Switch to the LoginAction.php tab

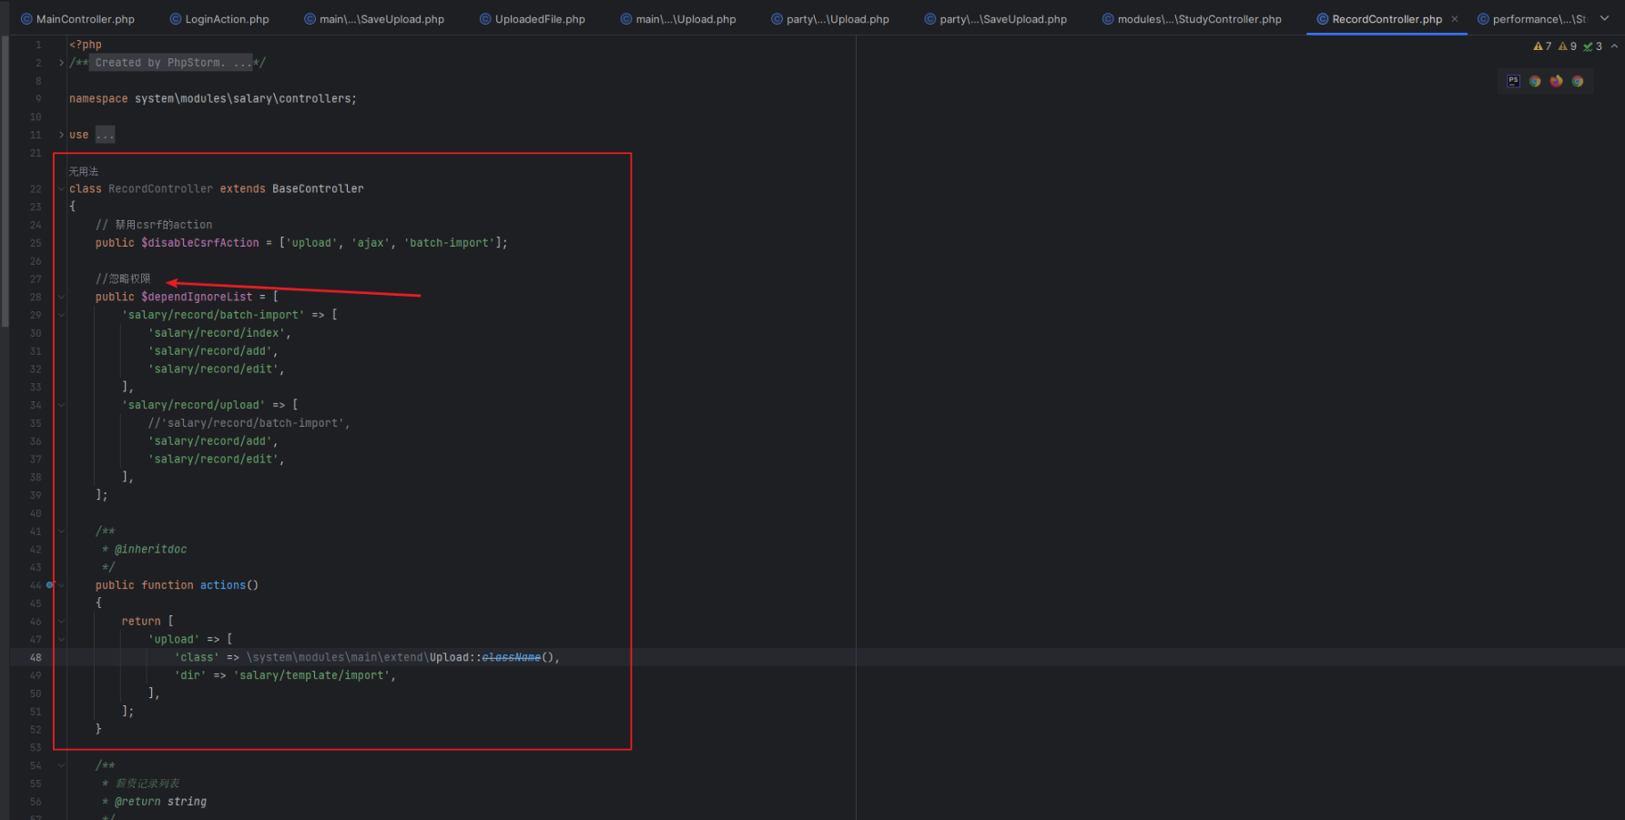(219, 19)
